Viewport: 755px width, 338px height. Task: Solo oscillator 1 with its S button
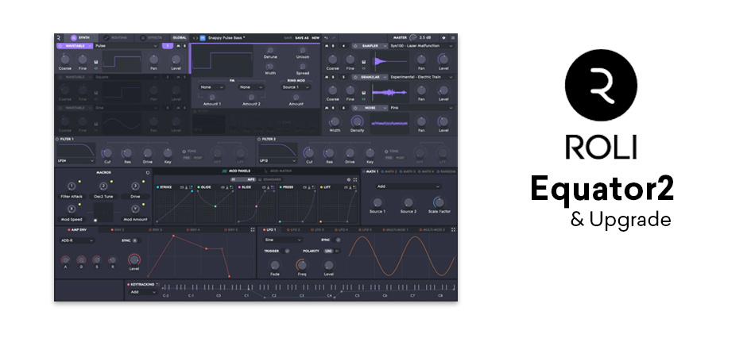[x=184, y=46]
